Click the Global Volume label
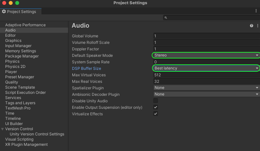Image resolution: width=260 pixels, height=151 pixels. 85,36
